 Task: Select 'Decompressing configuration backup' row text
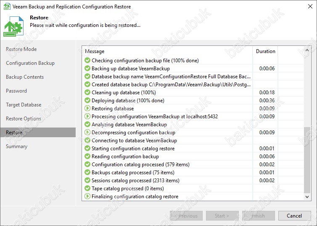pos(133,132)
